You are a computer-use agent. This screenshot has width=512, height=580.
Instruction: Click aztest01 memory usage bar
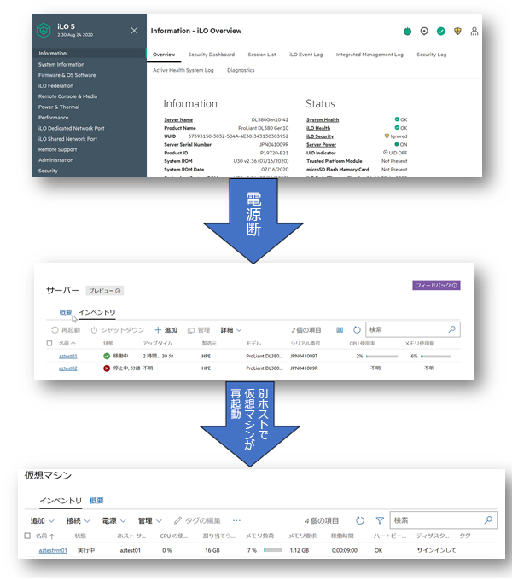tap(435, 357)
